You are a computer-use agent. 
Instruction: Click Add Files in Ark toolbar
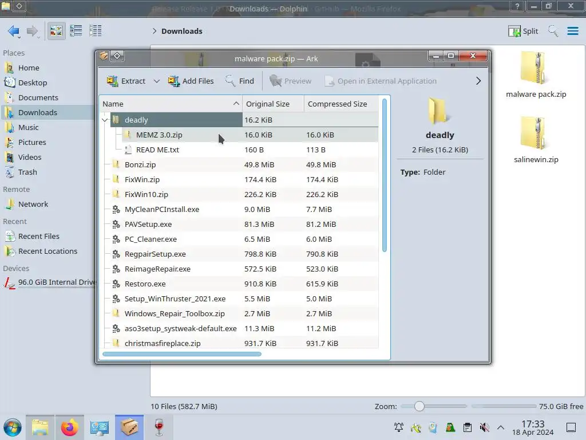pos(191,81)
